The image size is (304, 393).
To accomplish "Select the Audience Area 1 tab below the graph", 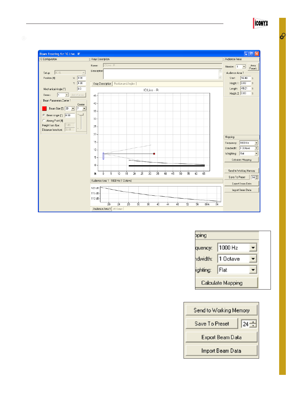I will pyautogui.click(x=102, y=209).
